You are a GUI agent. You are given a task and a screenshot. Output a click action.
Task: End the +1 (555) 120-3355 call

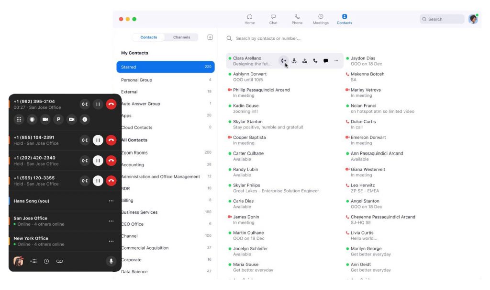coord(111,181)
